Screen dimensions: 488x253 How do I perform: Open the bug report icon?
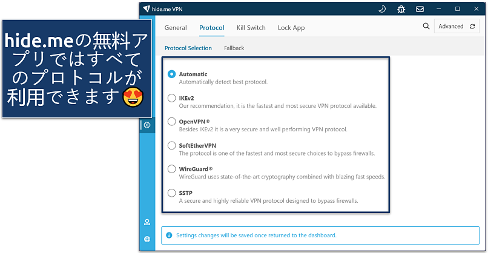401,9
